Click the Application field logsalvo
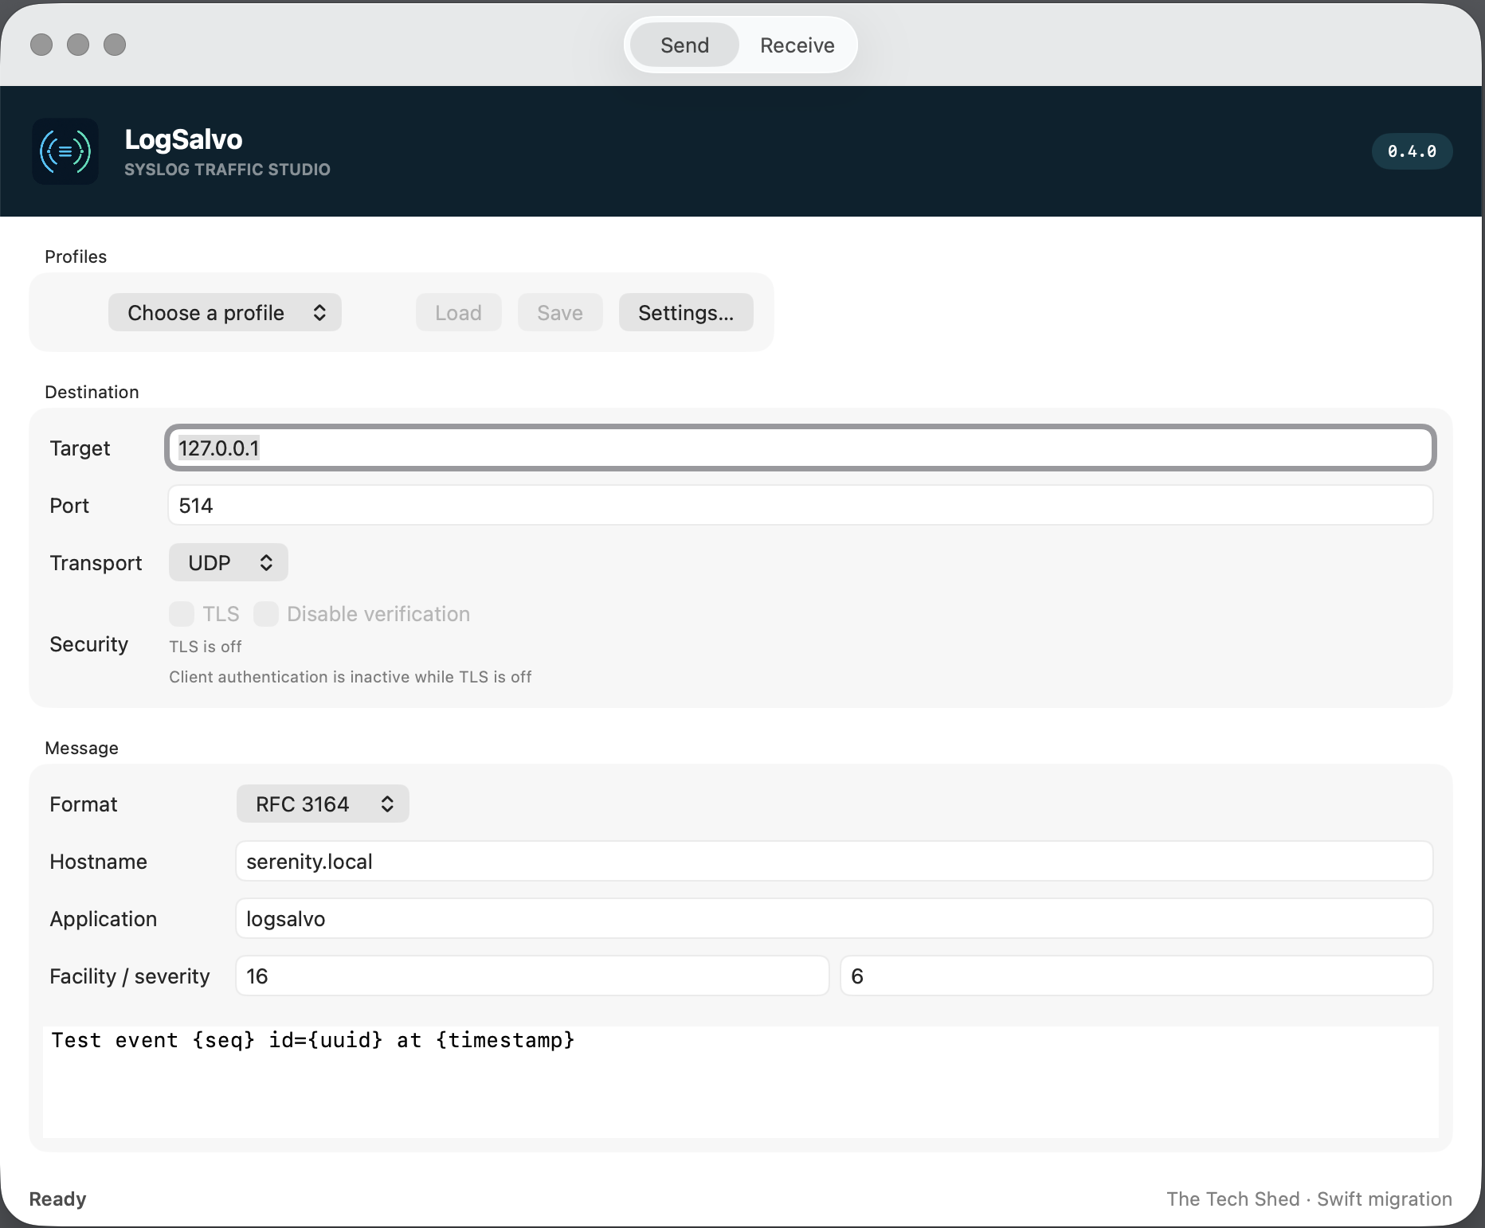Screen dimensions: 1485x1228 pyautogui.click(x=834, y=918)
